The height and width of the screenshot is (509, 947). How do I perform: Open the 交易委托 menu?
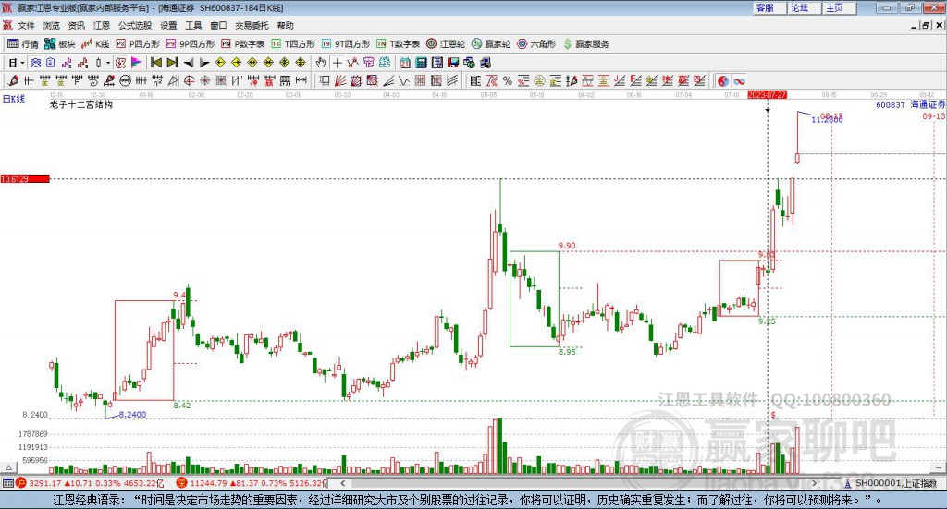pyautogui.click(x=252, y=25)
